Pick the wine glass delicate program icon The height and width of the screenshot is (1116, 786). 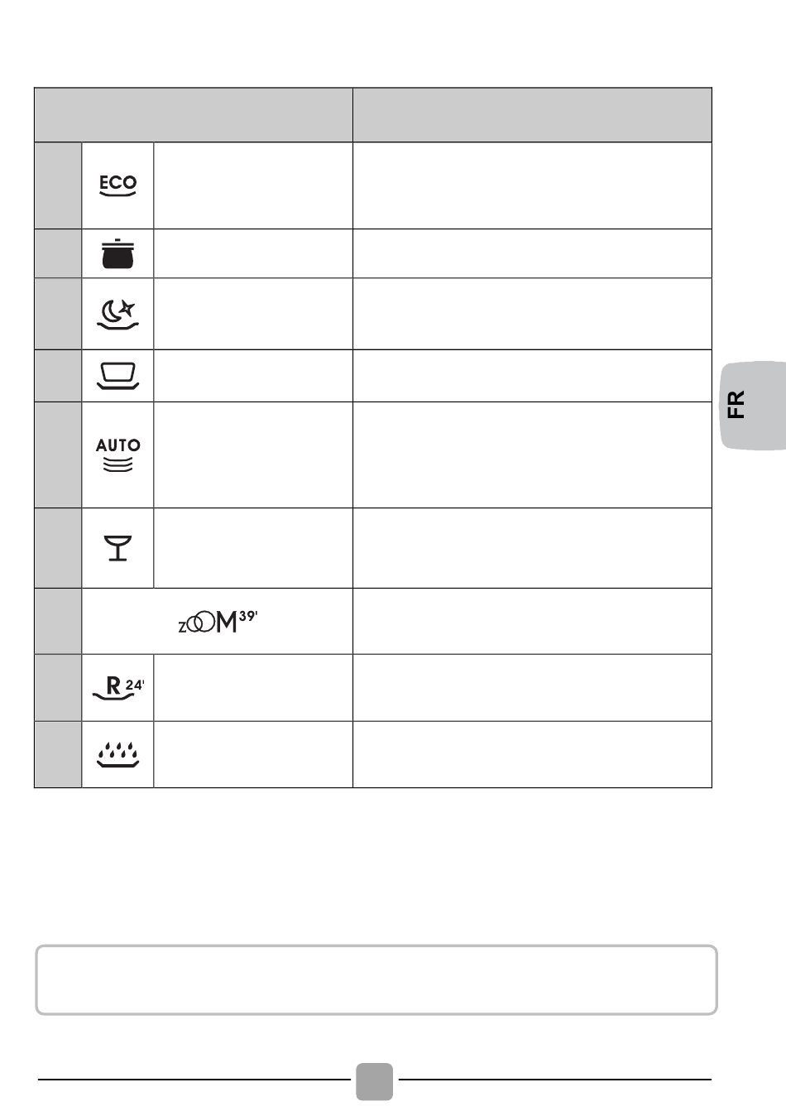point(117,548)
